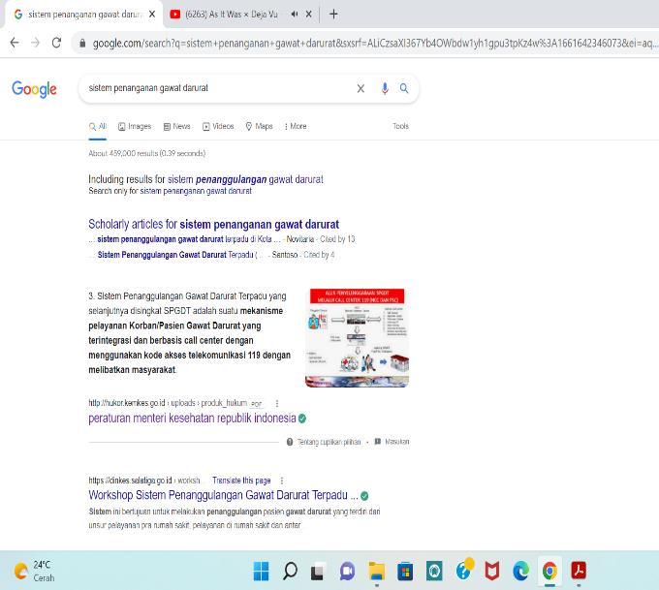Select the All results tab
Screen dimensions: 659x590
(98, 126)
